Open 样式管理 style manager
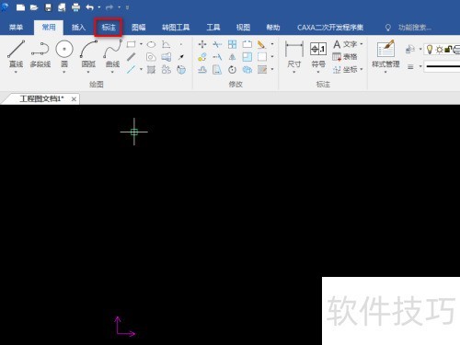This screenshot has height=345, width=460. click(x=385, y=55)
